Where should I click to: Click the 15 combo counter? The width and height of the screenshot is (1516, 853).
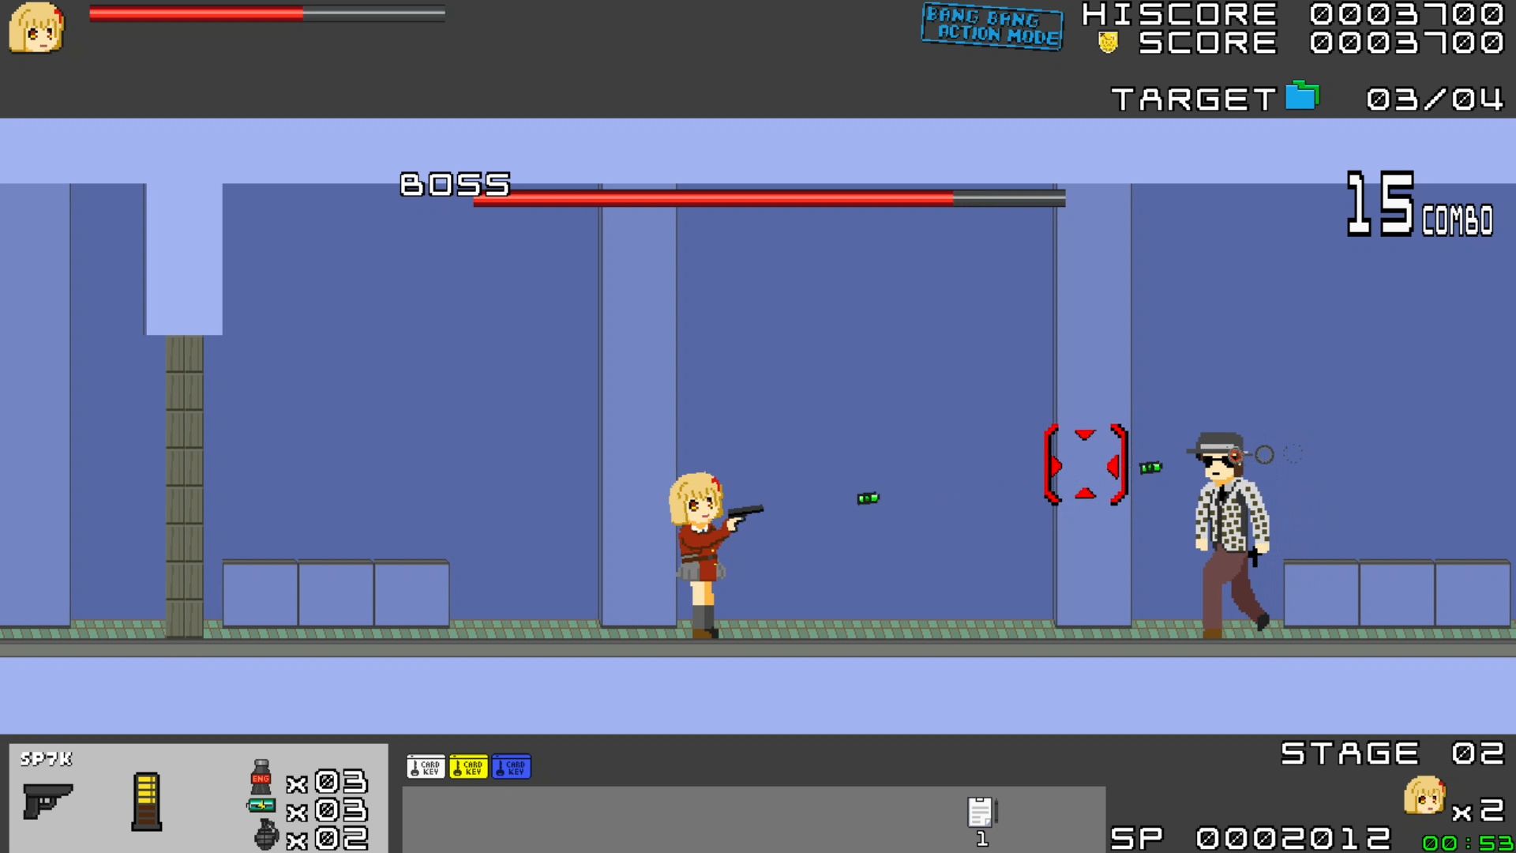click(x=1420, y=205)
